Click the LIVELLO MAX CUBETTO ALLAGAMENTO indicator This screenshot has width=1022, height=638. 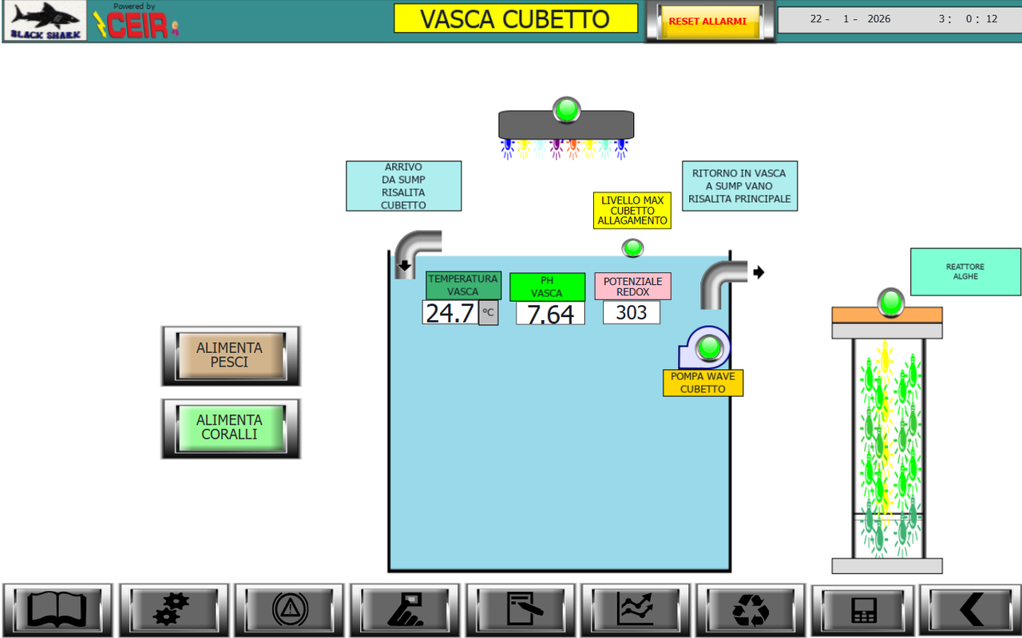point(632,210)
